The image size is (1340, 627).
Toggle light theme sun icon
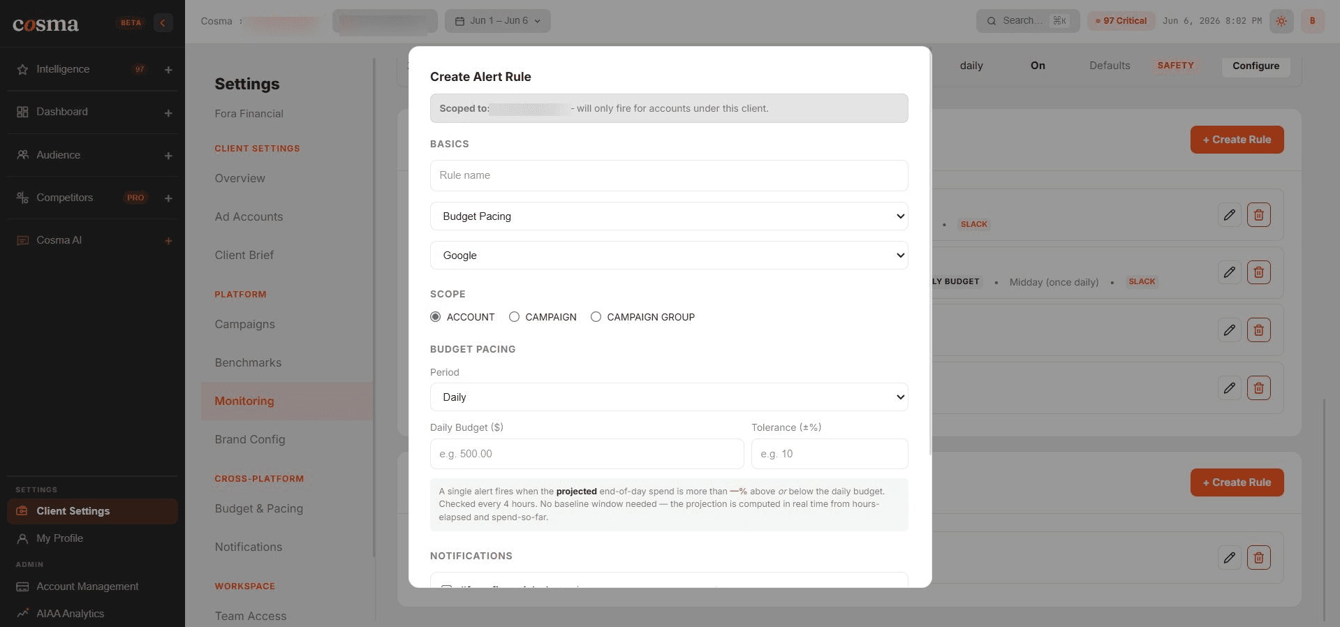1281,21
